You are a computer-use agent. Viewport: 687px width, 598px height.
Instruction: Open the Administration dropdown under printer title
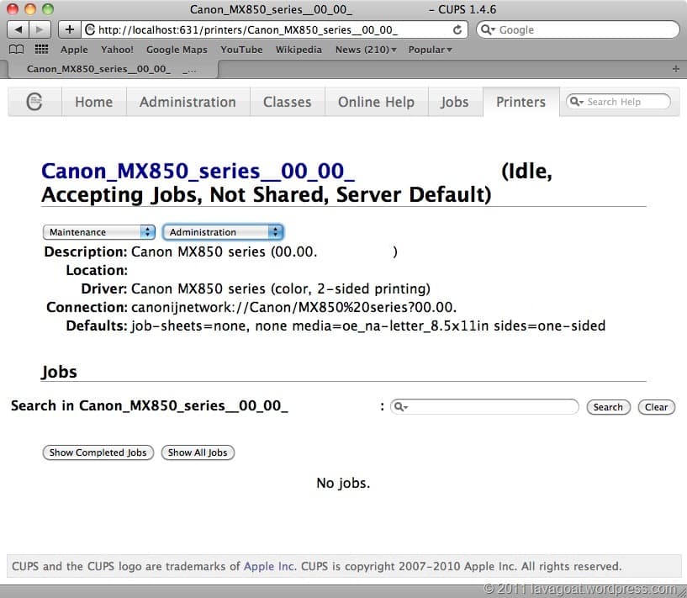coord(223,232)
